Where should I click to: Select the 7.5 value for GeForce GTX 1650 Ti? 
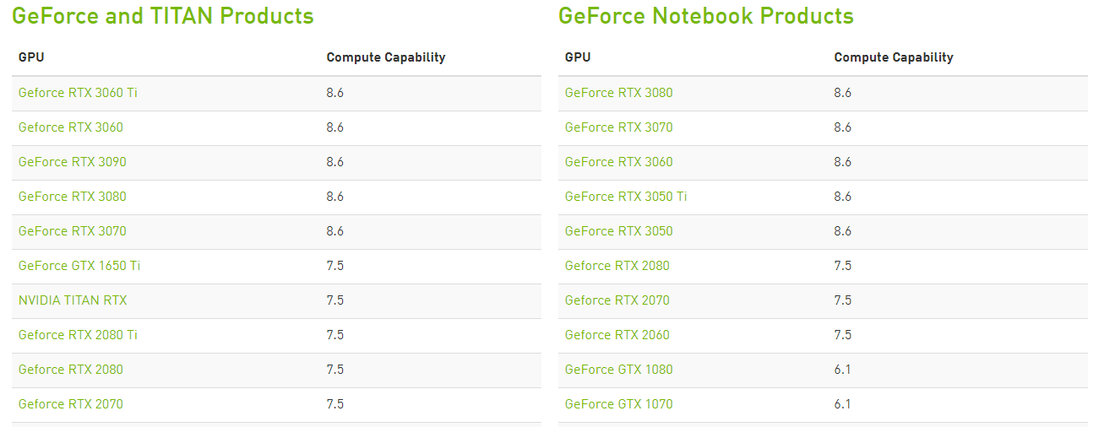click(x=335, y=266)
